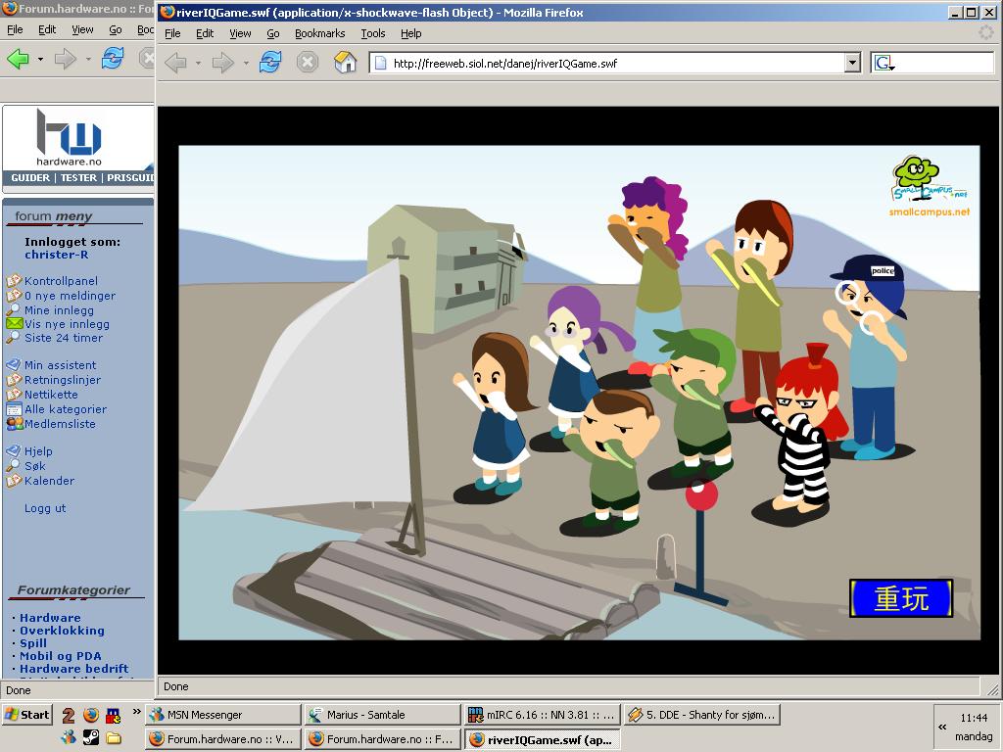The width and height of the screenshot is (1003, 752).
Task: Switch to Marius - Samtale taskbar button
Action: 383,714
